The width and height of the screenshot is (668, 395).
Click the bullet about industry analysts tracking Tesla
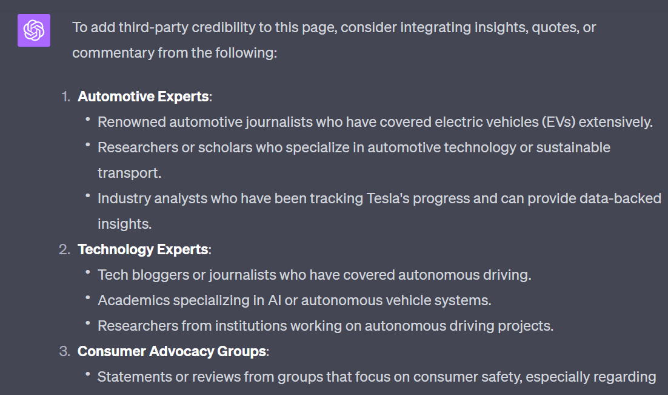[x=379, y=198]
